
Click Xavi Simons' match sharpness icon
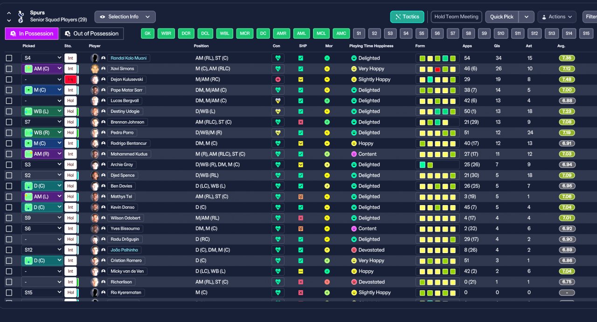(x=301, y=69)
